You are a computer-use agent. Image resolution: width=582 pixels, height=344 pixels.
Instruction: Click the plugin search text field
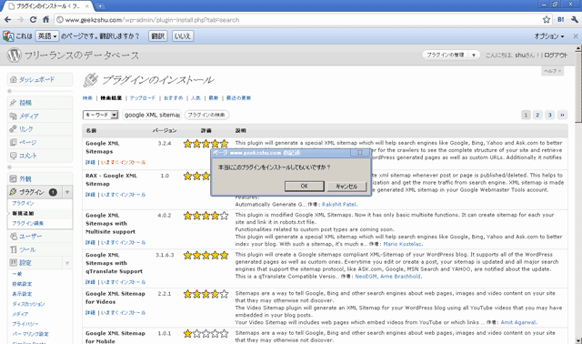152,116
